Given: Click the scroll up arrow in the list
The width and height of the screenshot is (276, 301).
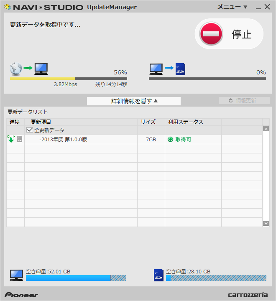Looking at the screenshot, I should 266,129.
